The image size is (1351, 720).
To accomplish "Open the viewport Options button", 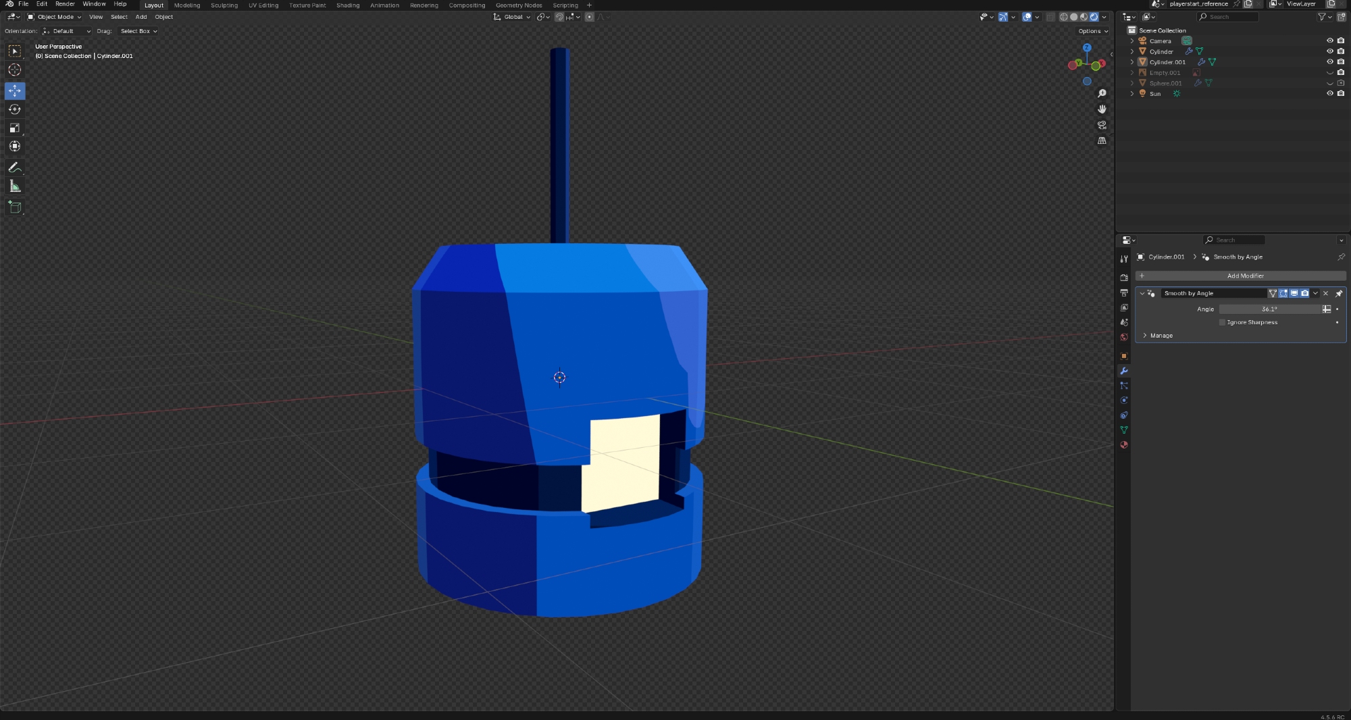I will [1092, 31].
